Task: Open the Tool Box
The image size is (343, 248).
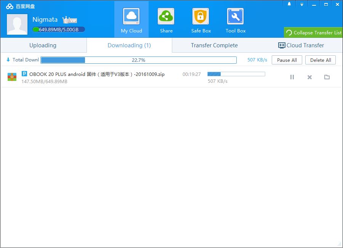Action: pos(236,20)
